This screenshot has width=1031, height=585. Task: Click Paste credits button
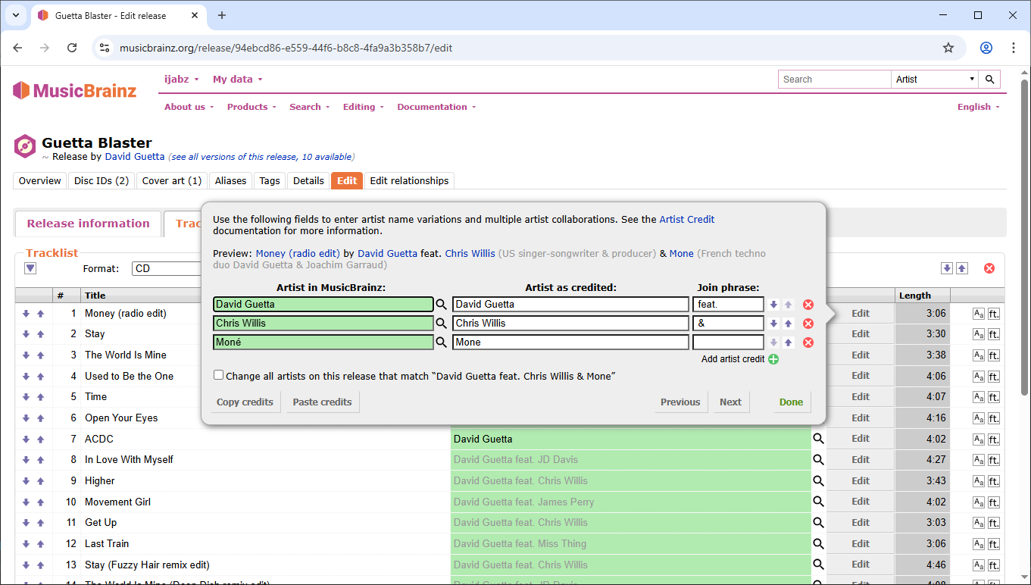[x=323, y=402]
